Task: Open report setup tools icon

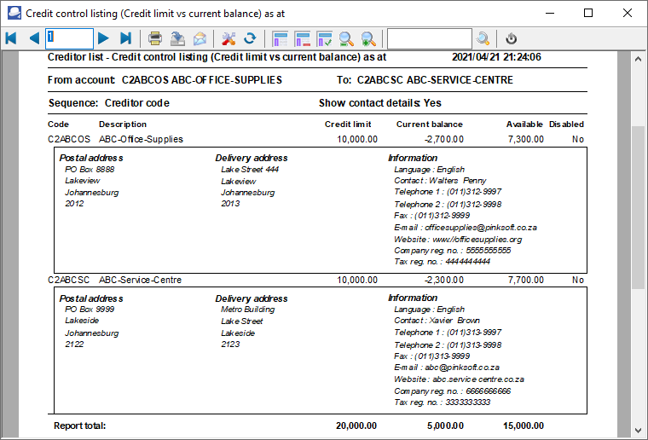Action: click(228, 38)
